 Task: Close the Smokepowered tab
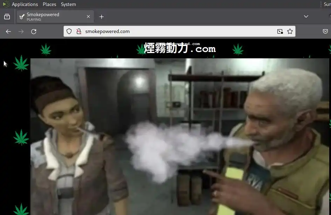(88, 17)
